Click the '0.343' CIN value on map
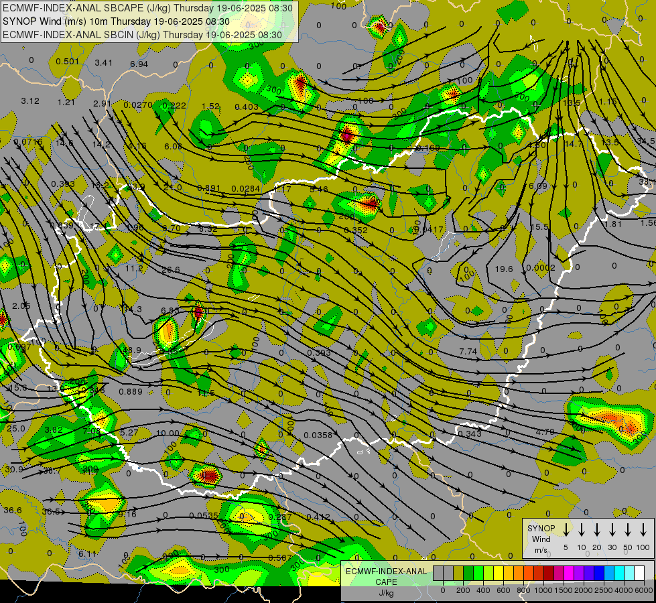Screen dimensions: 656x603 [470, 434]
